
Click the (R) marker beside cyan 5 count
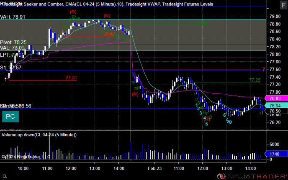207,119
